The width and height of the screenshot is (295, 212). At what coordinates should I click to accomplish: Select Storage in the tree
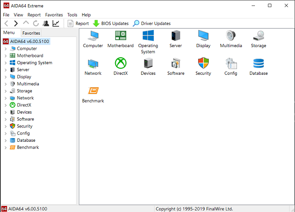(x=24, y=91)
